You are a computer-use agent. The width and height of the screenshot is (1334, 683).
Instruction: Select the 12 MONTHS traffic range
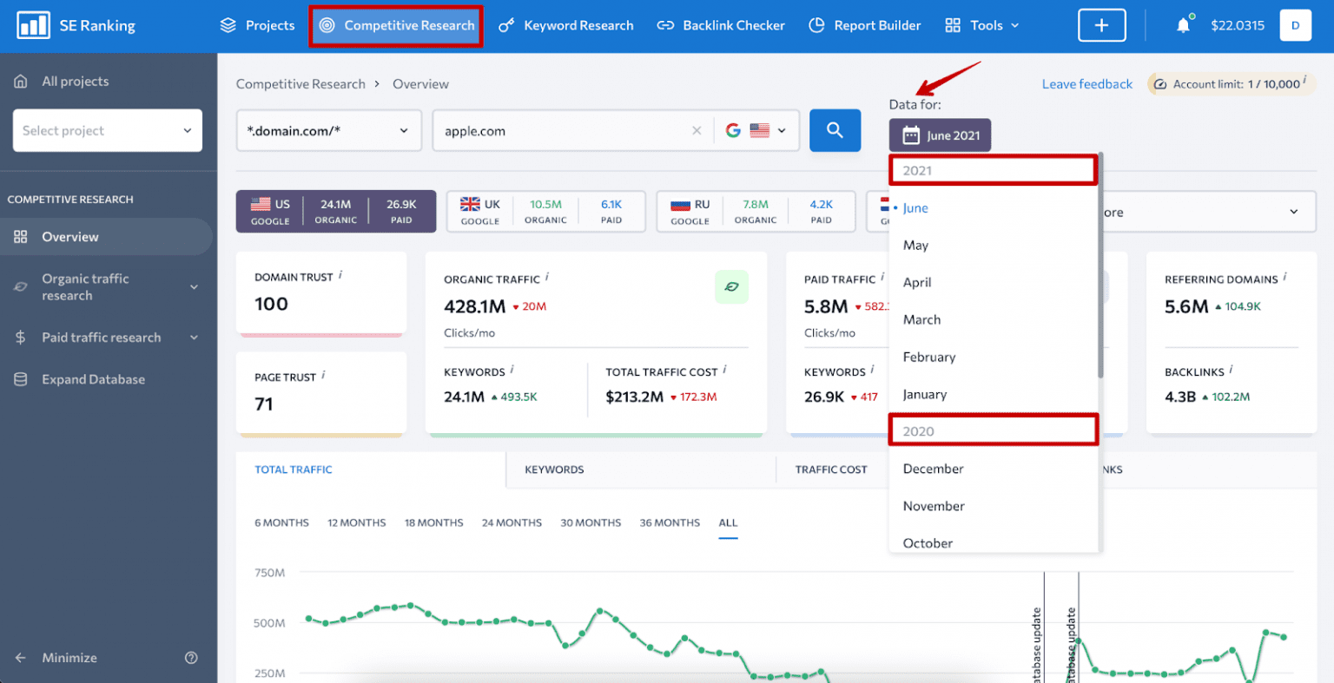[356, 522]
